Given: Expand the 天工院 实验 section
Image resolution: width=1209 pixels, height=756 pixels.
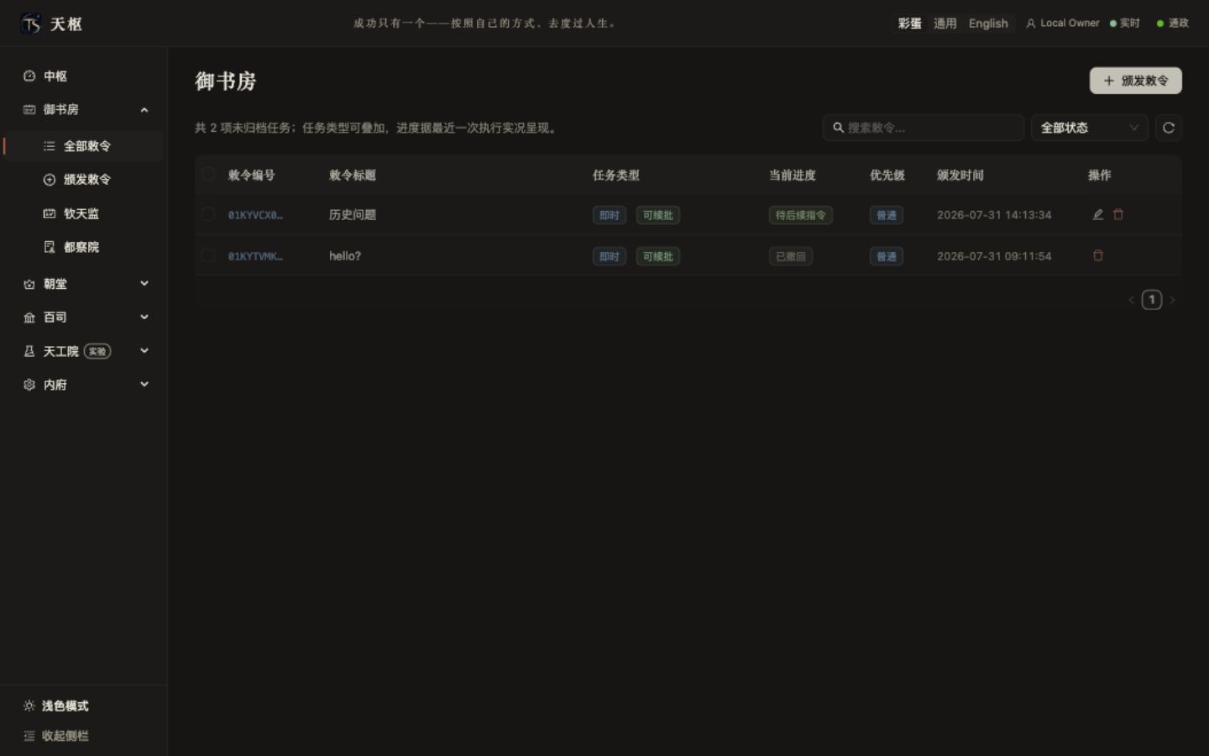Looking at the screenshot, I should tap(84, 351).
